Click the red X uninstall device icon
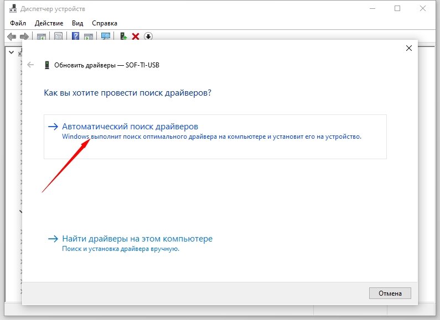This screenshot has height=320, width=440. [136, 36]
